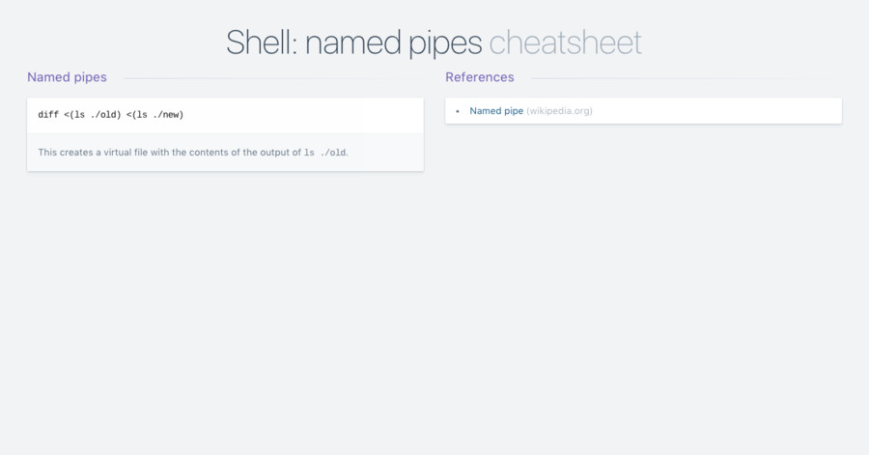This screenshot has width=869, height=455.
Task: Click the "(wikipedia.org)" source label
Action: 559,111
